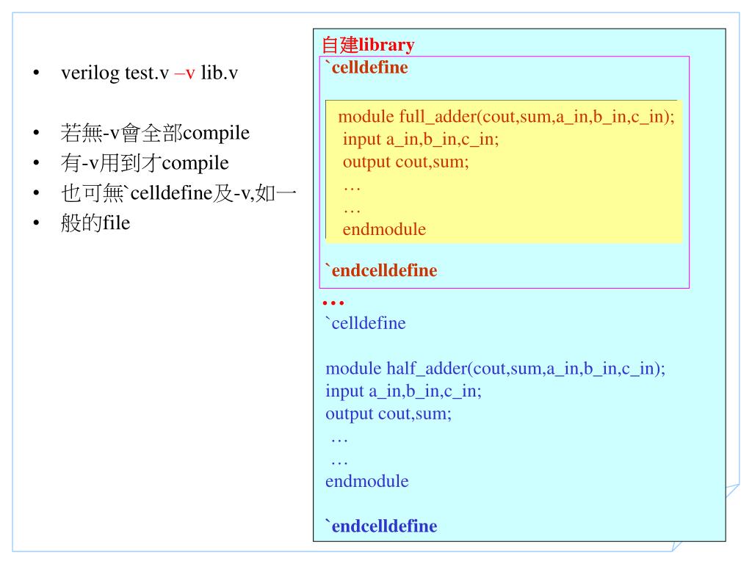Viewport: 752px width, 564px height.
Task: Click the blue 'output cout,sum;' line
Action: pyautogui.click(x=388, y=413)
